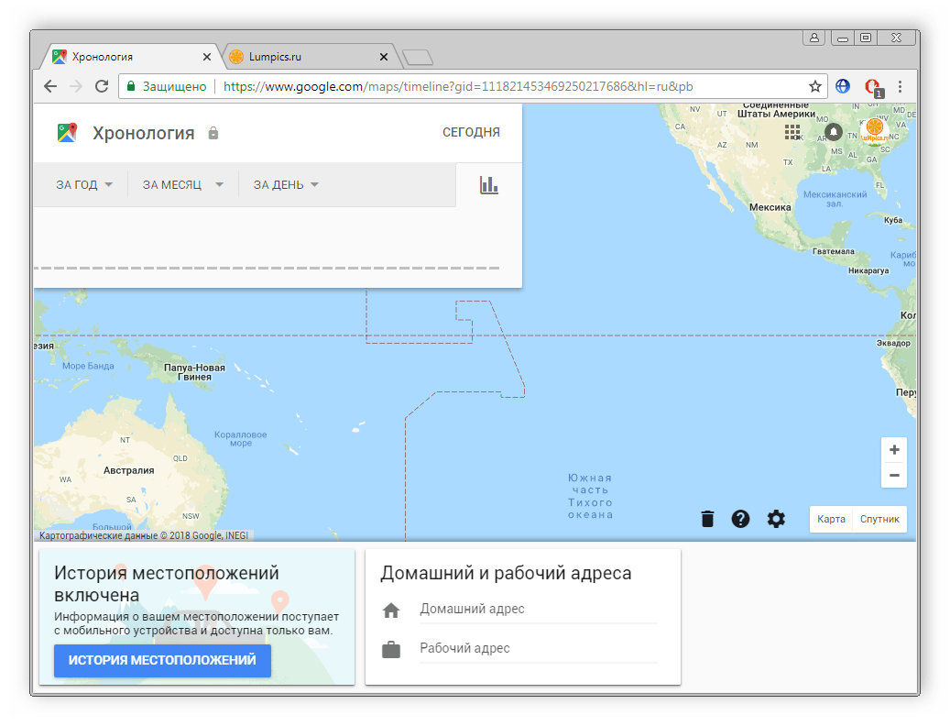The image size is (950, 726).
Task: Switch to the Lumpics.ru tab
Action: point(308,57)
